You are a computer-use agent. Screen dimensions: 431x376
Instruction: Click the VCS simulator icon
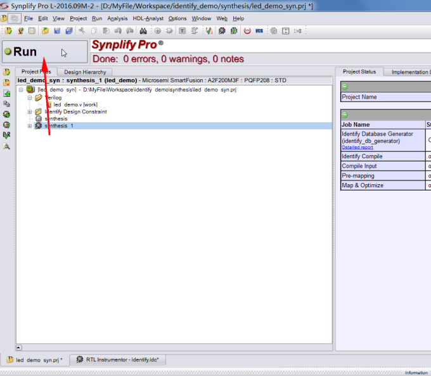coord(259,31)
